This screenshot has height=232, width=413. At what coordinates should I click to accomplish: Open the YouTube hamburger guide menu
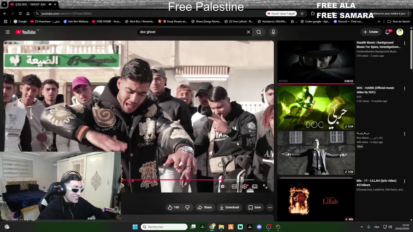click(8, 32)
